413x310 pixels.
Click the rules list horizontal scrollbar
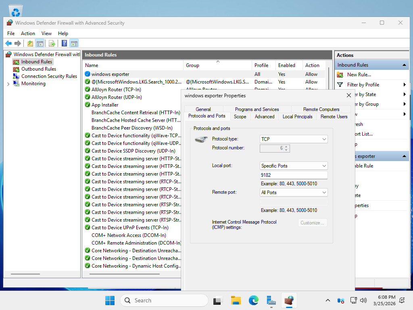[124, 274]
